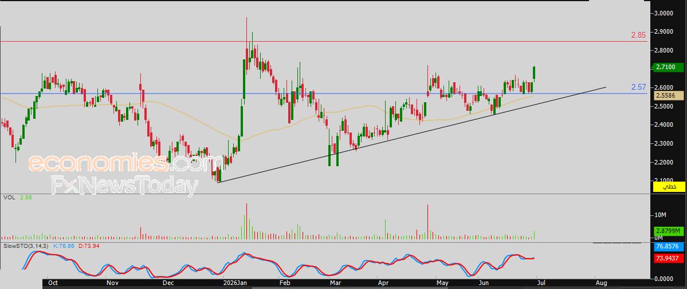Select the beige 2.5586 moving average tag
The height and width of the screenshot is (289, 687).
point(669,95)
